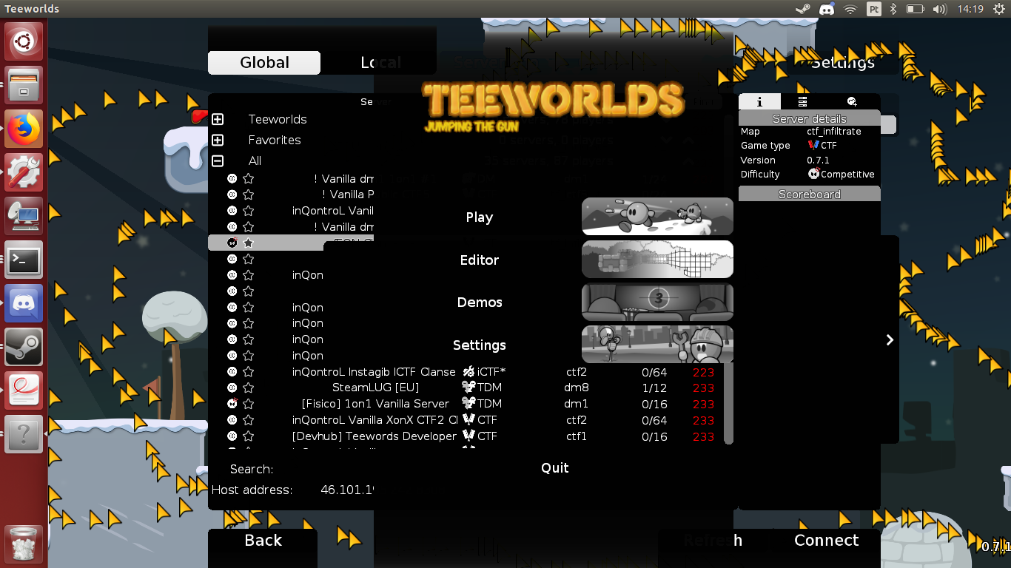Image resolution: width=1011 pixels, height=568 pixels.
Task: Toggle favorite star for 'inQontroL Vanil' row
Action: (x=249, y=211)
